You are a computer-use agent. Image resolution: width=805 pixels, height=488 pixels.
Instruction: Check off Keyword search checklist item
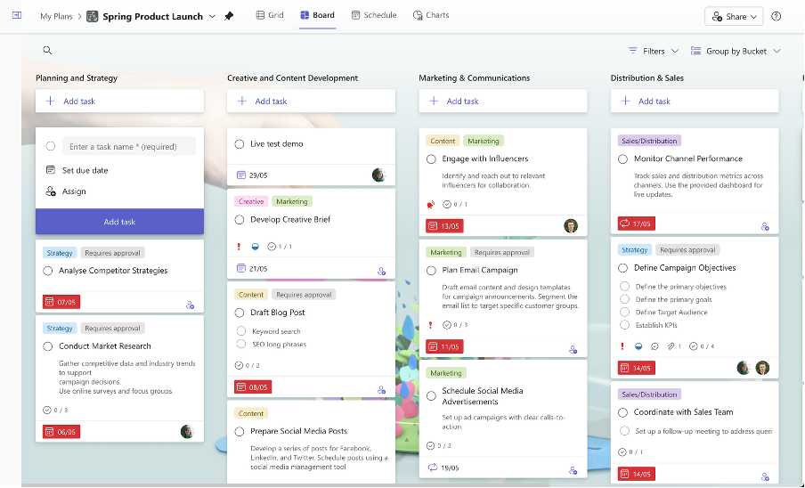(241, 331)
